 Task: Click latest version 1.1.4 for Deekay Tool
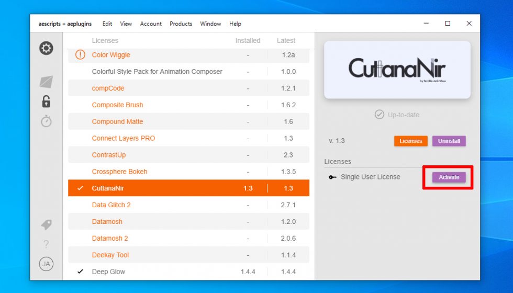click(x=288, y=255)
